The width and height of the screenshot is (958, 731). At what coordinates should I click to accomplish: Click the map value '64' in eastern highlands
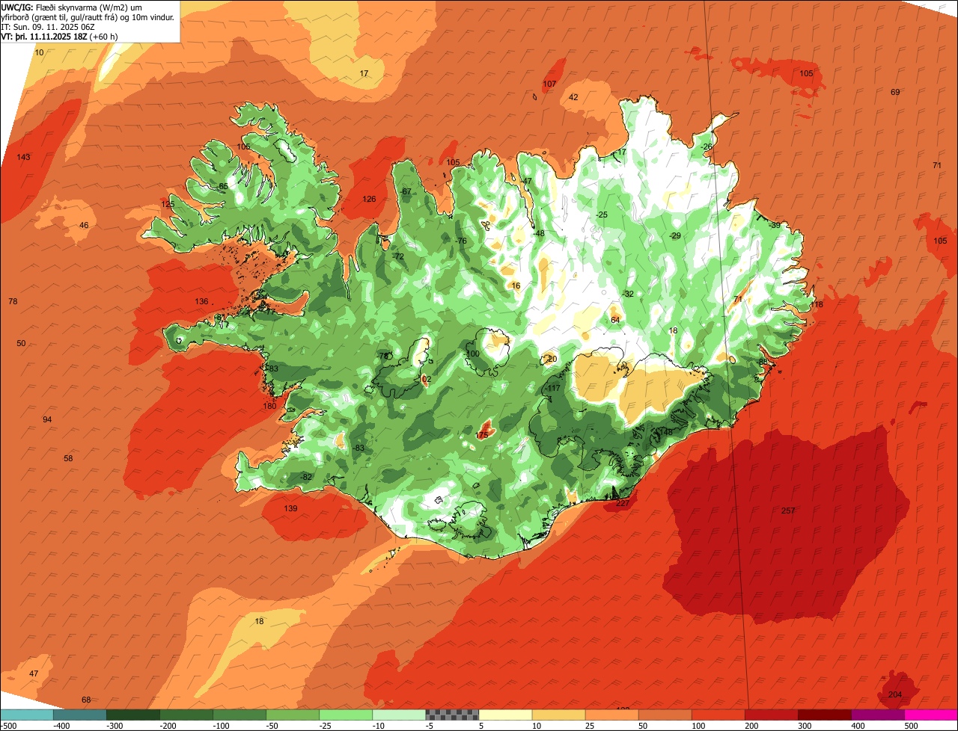(616, 320)
